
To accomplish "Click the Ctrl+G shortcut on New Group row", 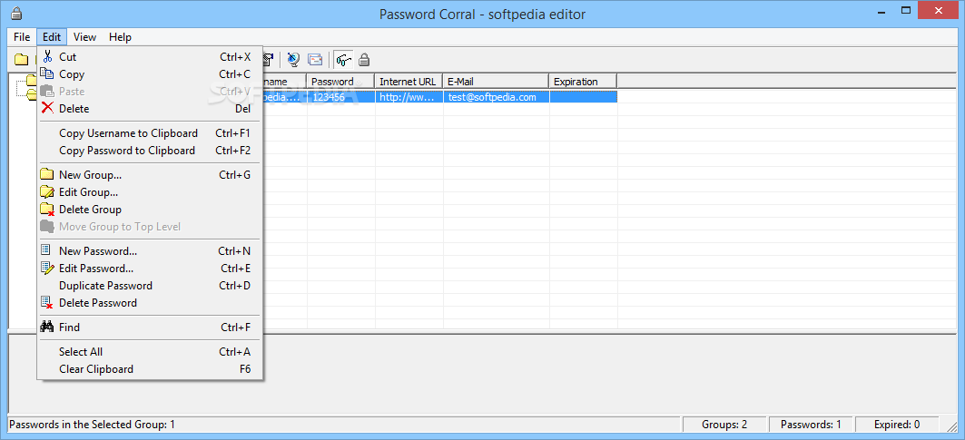I will click(x=234, y=175).
